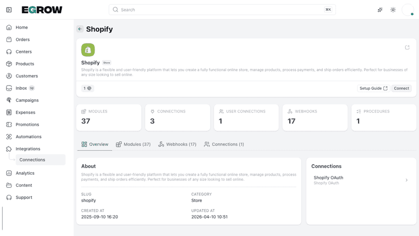
Task: Click the share icon on Shopify card
Action: tap(407, 48)
